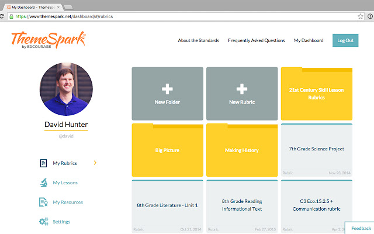Open Settings in the sidebar
The image size is (374, 234).
pos(61,222)
